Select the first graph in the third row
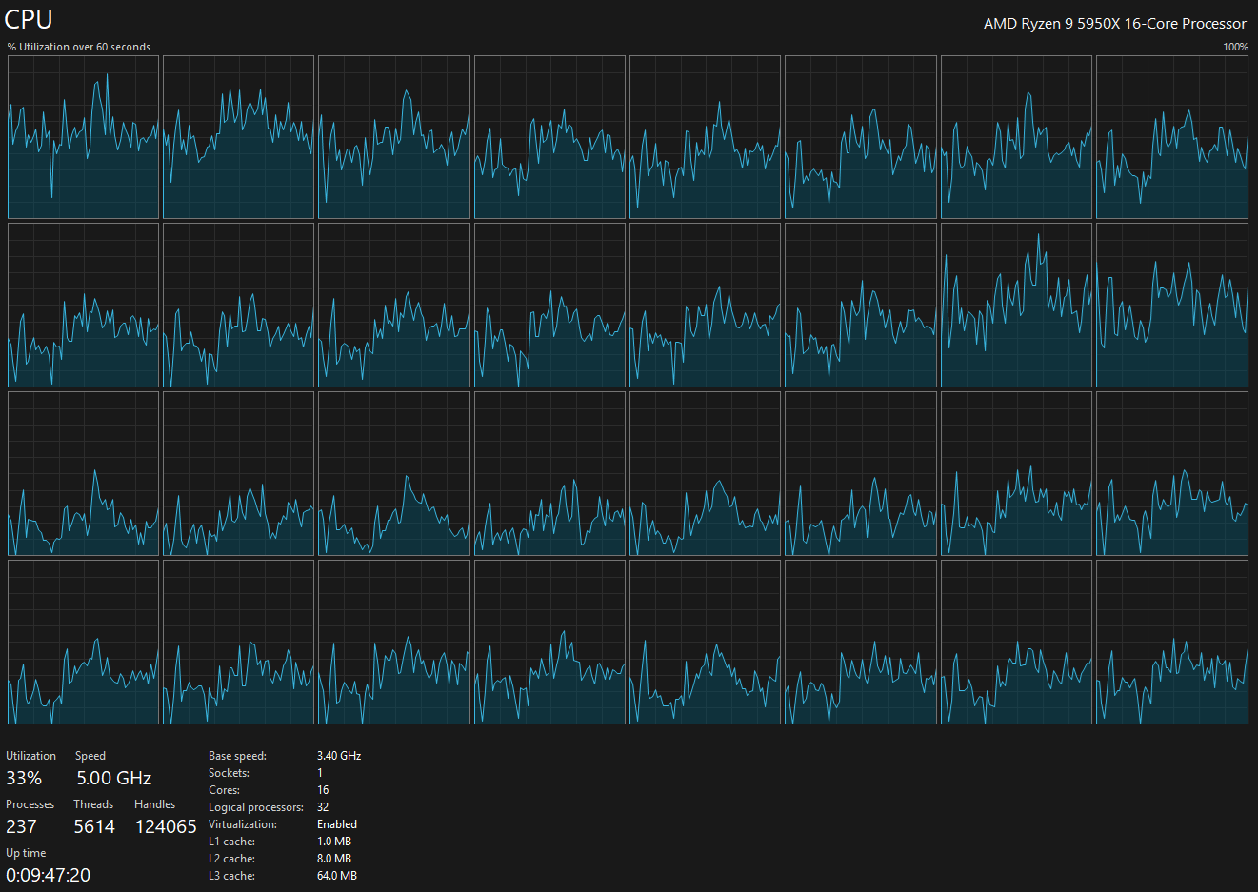Viewport: 1258px width, 892px height. 83,473
